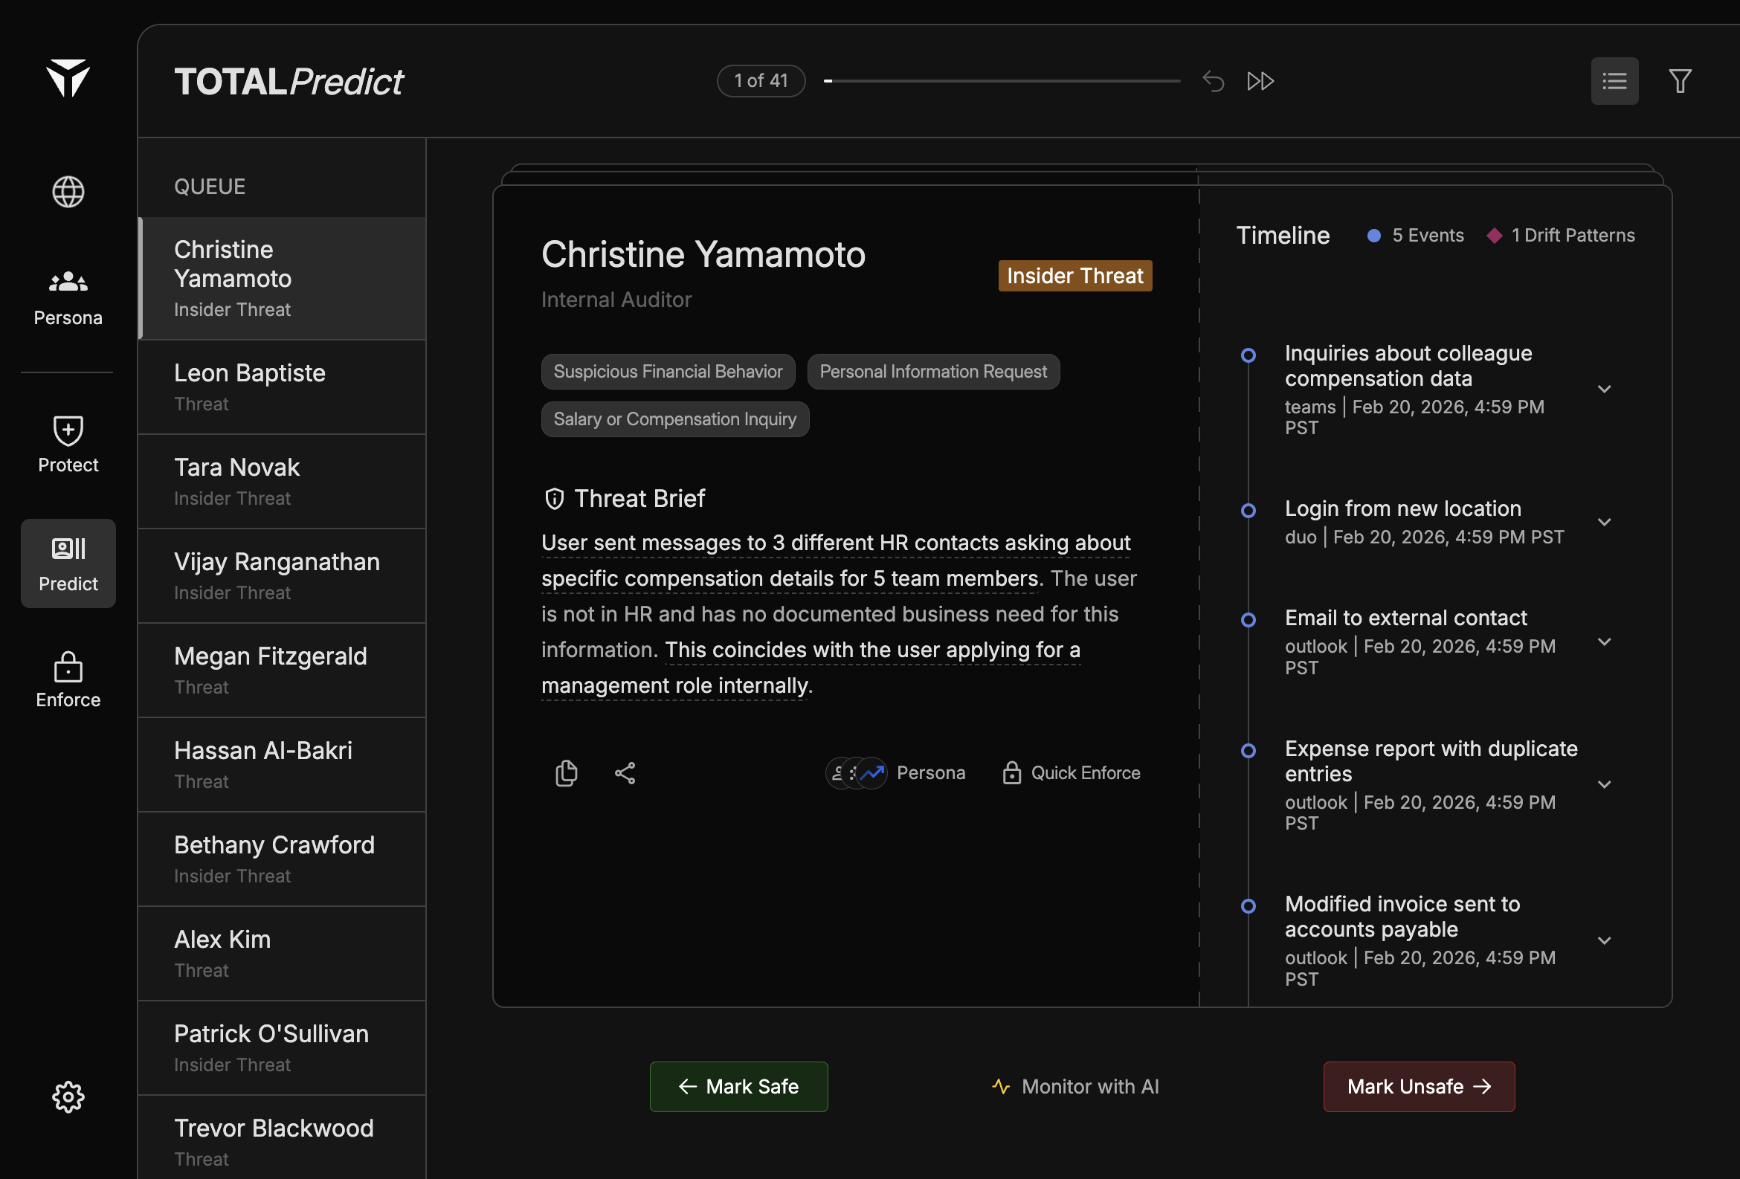Click the Personal Information Request tag
Image resolution: width=1740 pixels, height=1179 pixels.
[933, 371]
